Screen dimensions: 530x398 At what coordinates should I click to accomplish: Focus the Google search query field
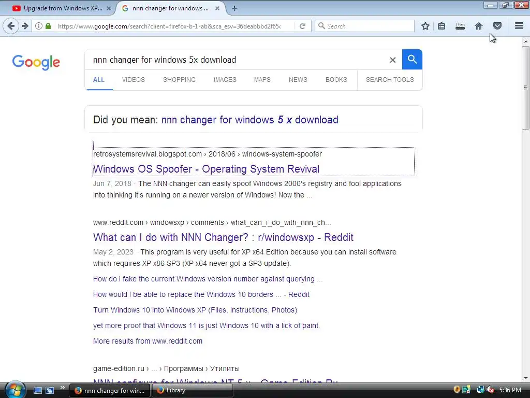(237, 60)
